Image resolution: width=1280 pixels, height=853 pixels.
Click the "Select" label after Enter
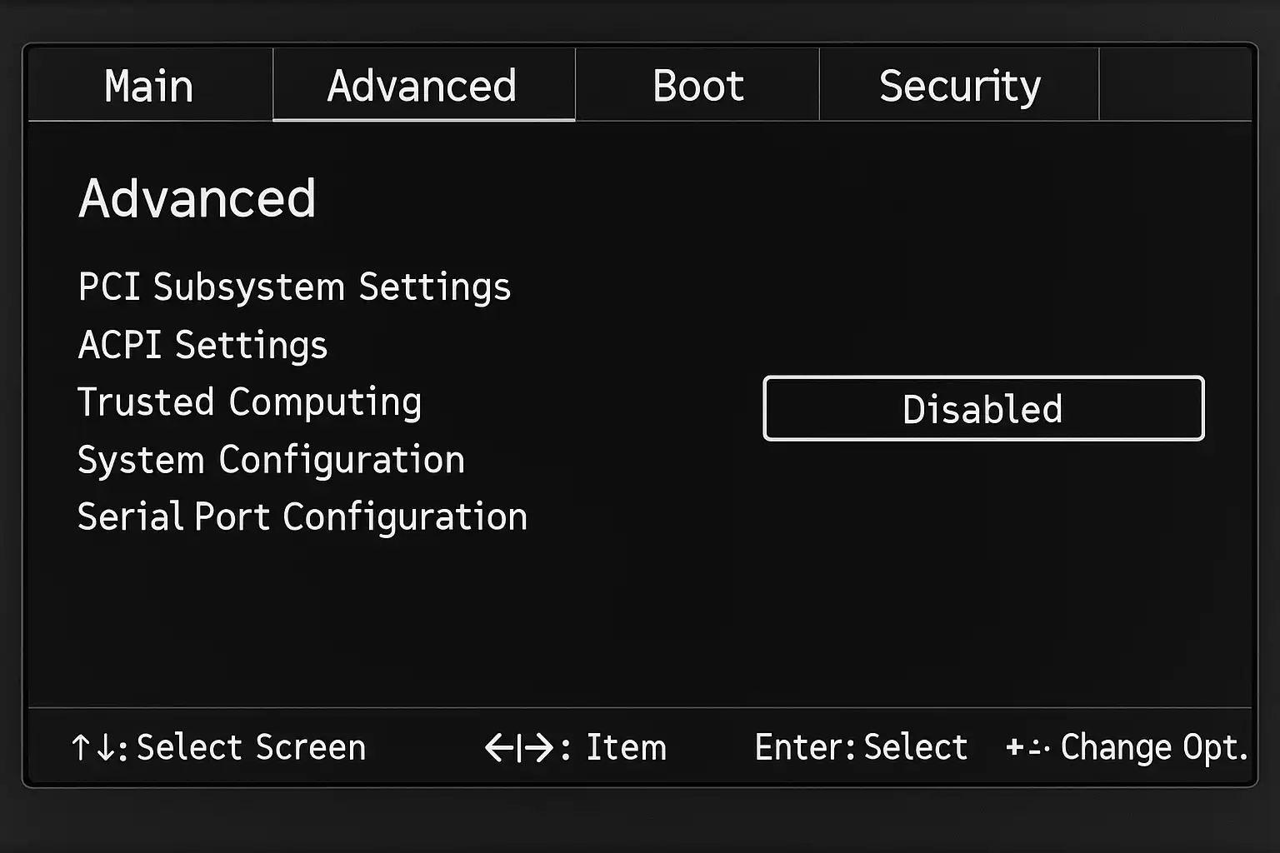(915, 748)
